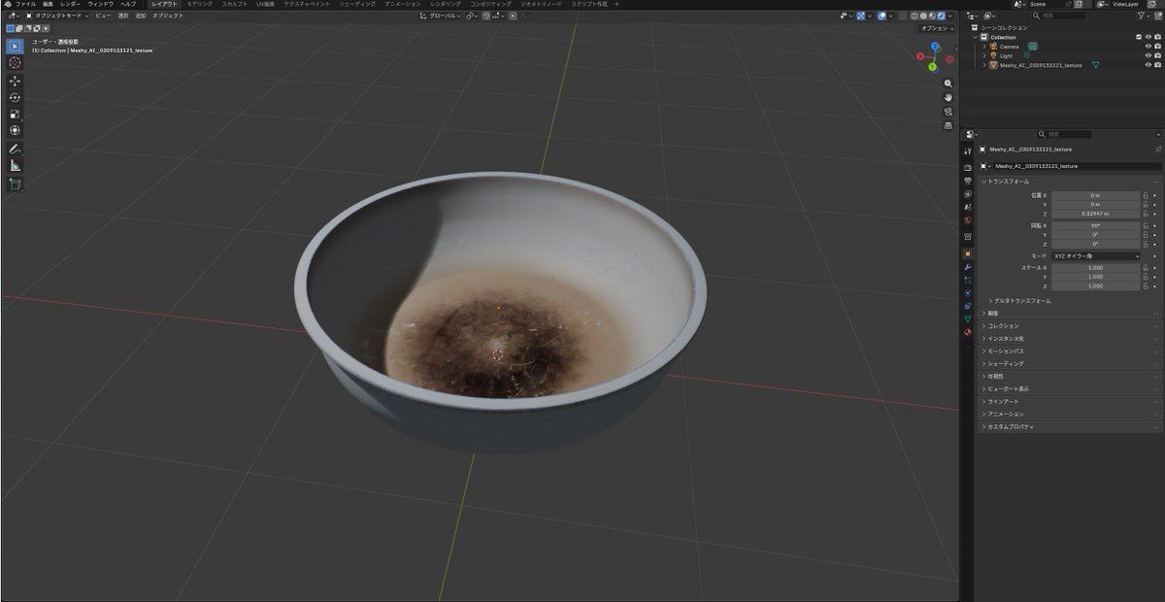Screen dimensions: 1165x602
Task: Open the Tool properties tab
Action: coord(967,151)
